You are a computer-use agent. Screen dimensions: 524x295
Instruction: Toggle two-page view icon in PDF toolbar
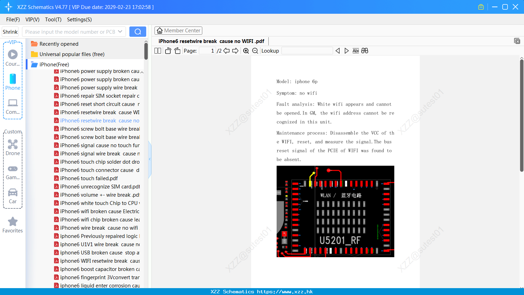pyautogui.click(x=158, y=51)
